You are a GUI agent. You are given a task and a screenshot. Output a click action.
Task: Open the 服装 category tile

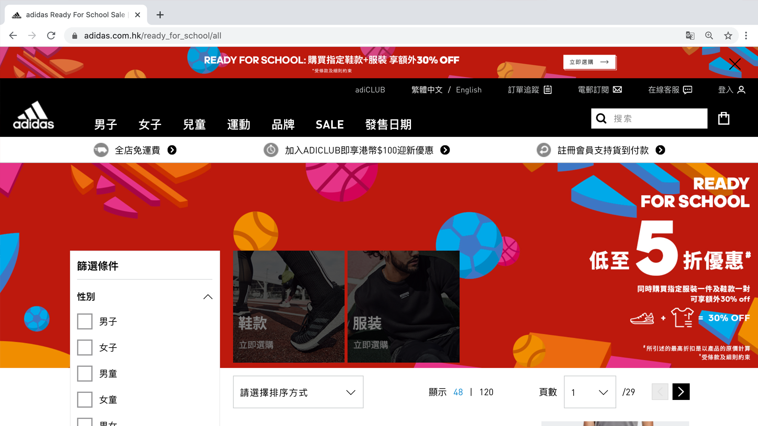point(403,306)
